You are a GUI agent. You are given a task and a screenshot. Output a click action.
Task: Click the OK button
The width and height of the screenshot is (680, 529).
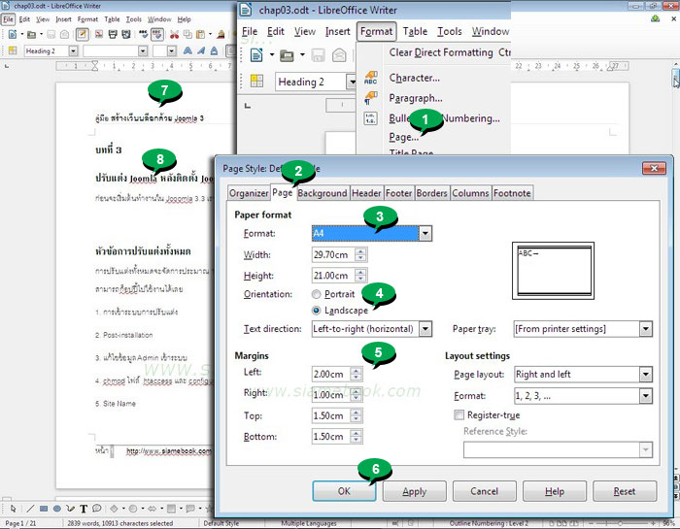point(344,491)
